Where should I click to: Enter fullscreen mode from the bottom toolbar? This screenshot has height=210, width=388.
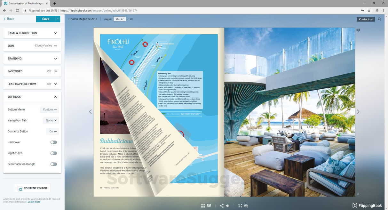tap(240, 206)
